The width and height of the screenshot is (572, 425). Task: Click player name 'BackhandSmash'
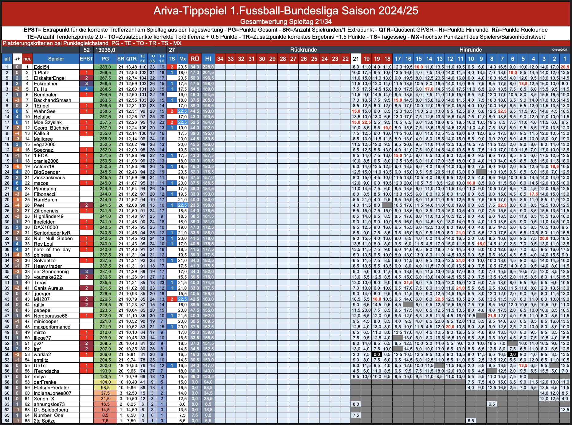coord(52,100)
